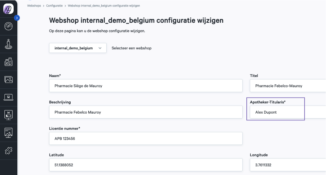Go to Configuratie breadcrumb link
The width and height of the screenshot is (326, 175).
[x=54, y=6]
